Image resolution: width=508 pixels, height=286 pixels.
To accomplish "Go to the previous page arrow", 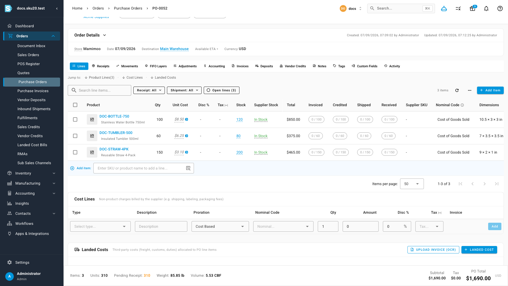I will click(x=473, y=184).
